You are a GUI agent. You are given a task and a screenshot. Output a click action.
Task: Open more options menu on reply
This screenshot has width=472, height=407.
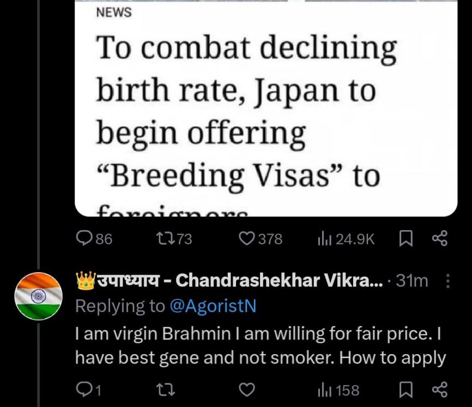448,281
